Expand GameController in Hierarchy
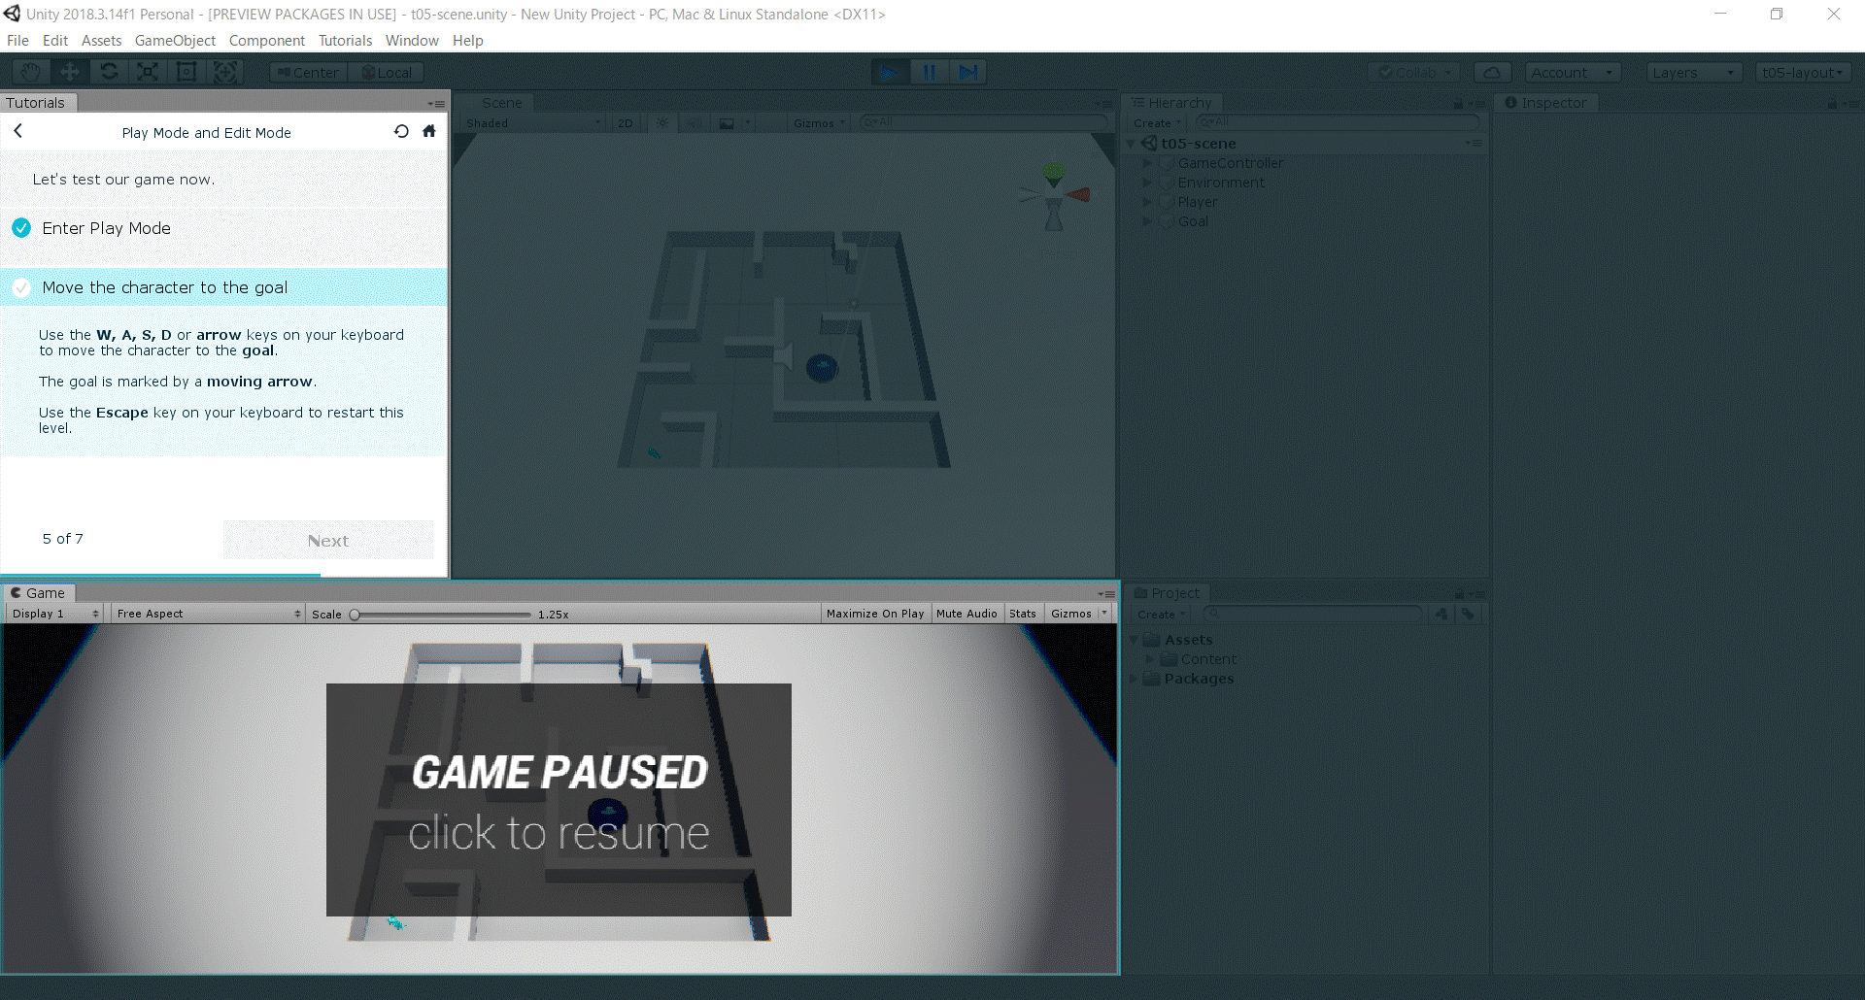Screen dimensions: 1865x1000 pos(1147,163)
